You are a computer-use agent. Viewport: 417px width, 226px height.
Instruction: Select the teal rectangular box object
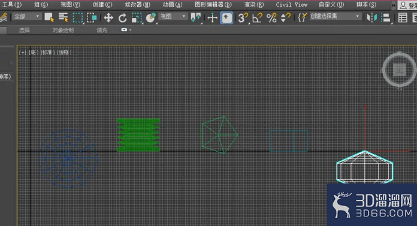click(289, 141)
